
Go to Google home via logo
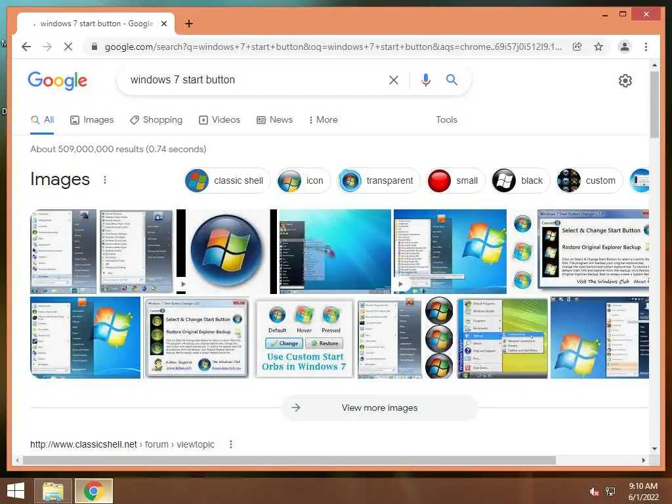(58, 81)
